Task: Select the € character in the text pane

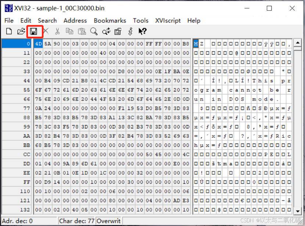Action: coord(243,201)
